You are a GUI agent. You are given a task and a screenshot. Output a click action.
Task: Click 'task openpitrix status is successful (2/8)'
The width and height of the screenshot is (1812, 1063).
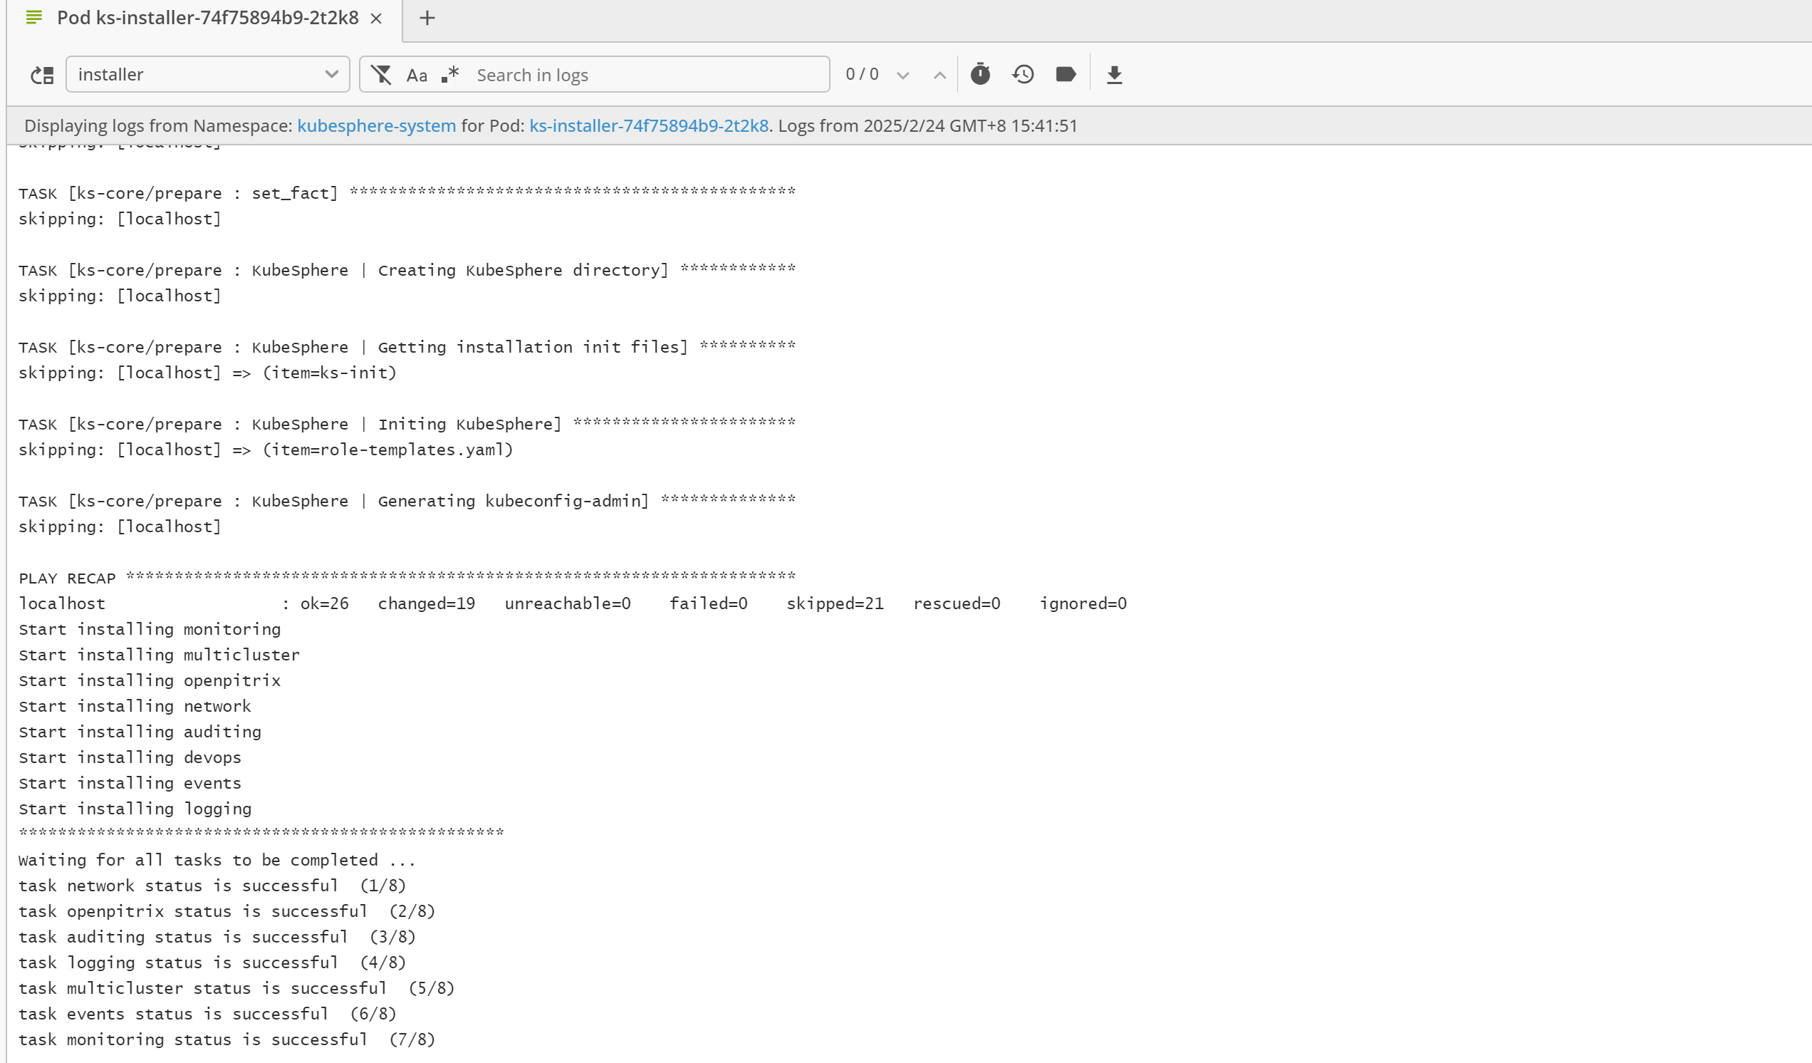click(227, 911)
